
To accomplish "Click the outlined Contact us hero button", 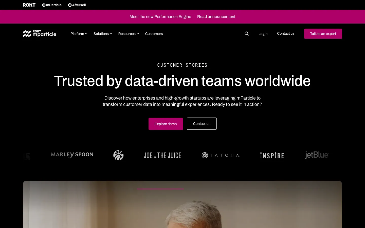I will pos(202,124).
